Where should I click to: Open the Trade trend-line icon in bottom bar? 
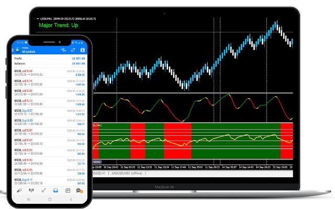pos(43,190)
